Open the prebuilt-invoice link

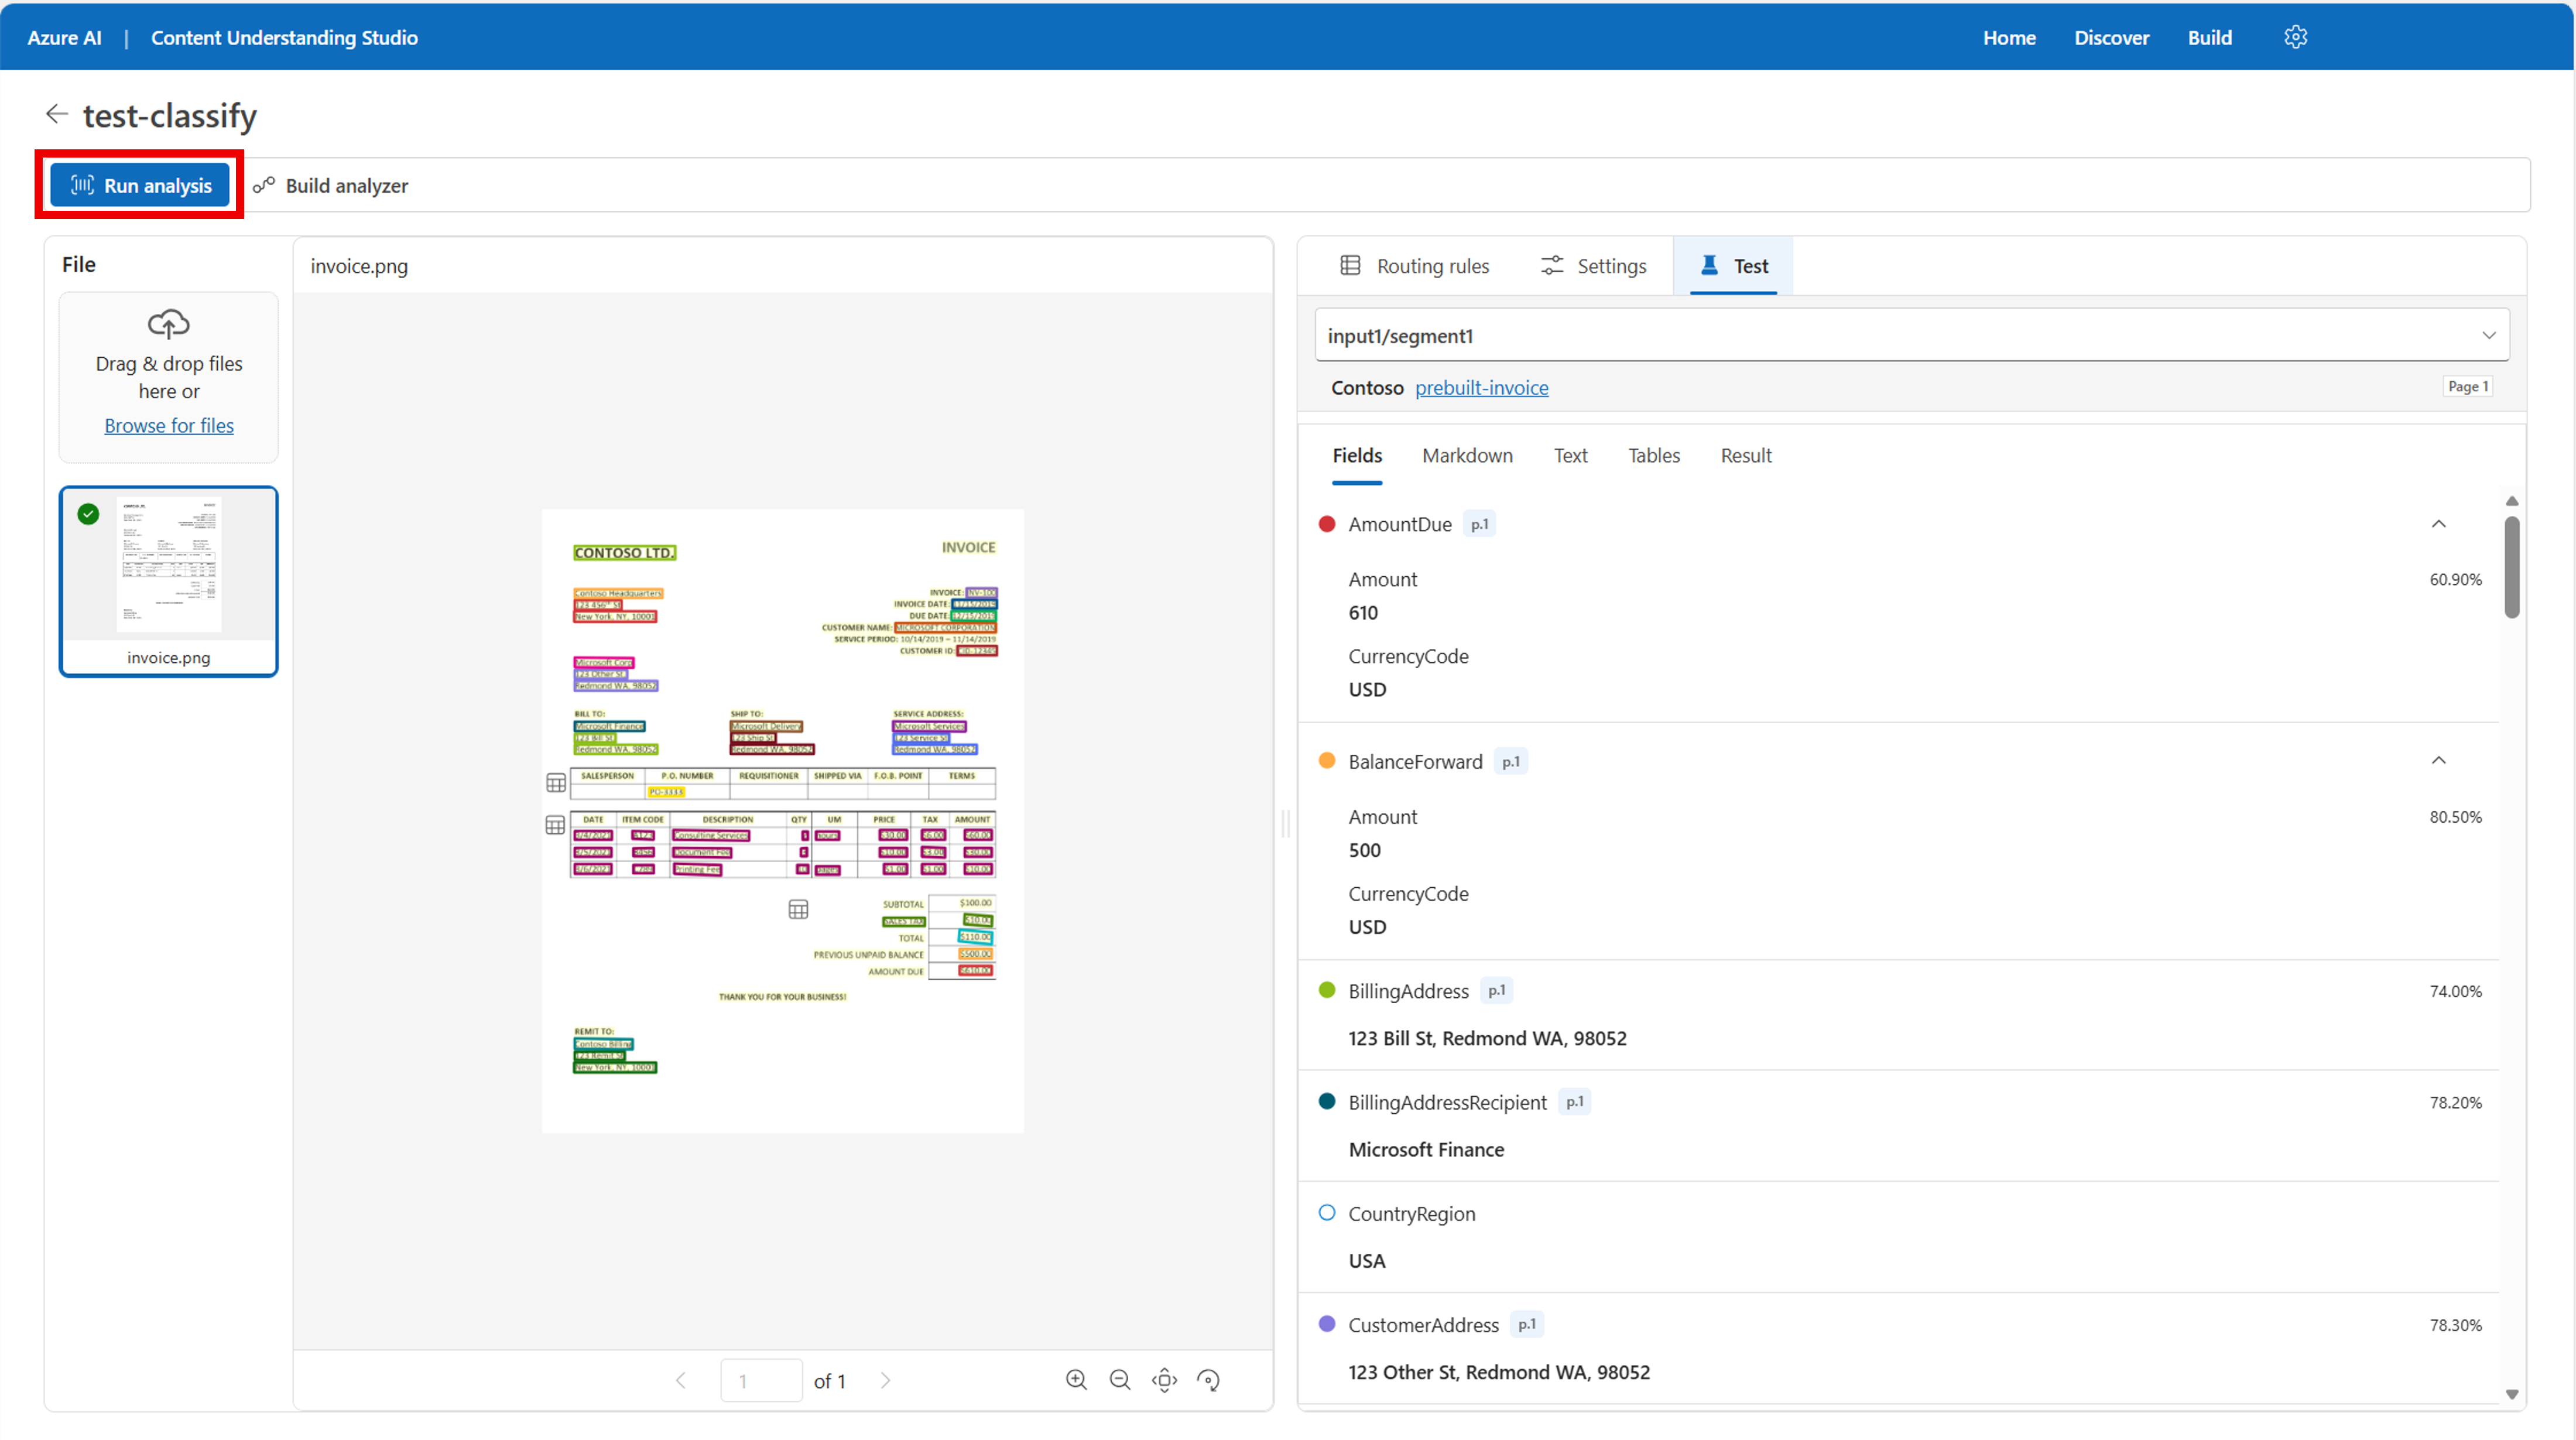point(1481,388)
